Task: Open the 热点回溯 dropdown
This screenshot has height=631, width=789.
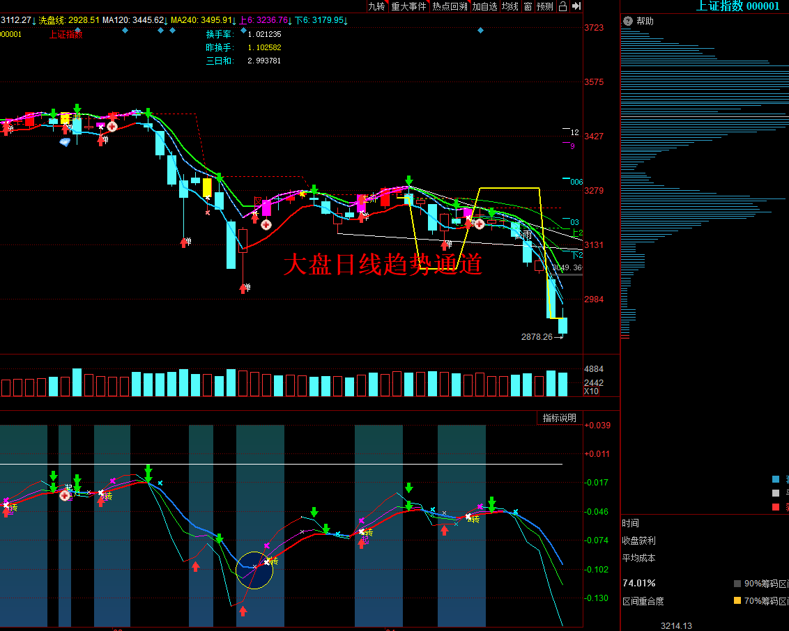Action: (450, 6)
